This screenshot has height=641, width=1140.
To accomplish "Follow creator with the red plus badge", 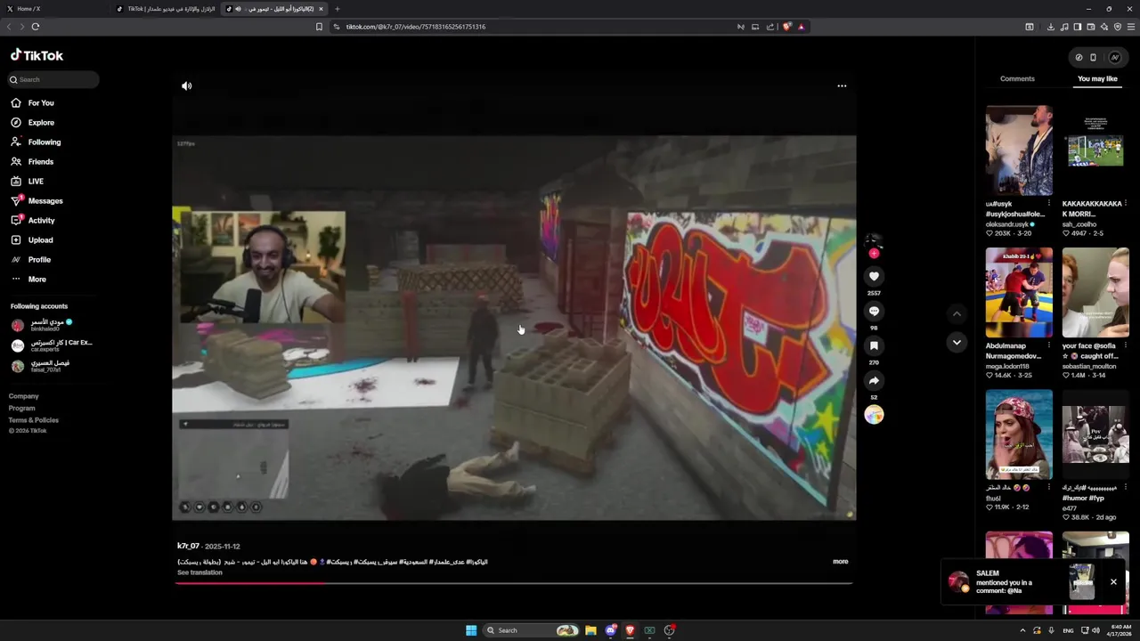I will click(x=874, y=254).
